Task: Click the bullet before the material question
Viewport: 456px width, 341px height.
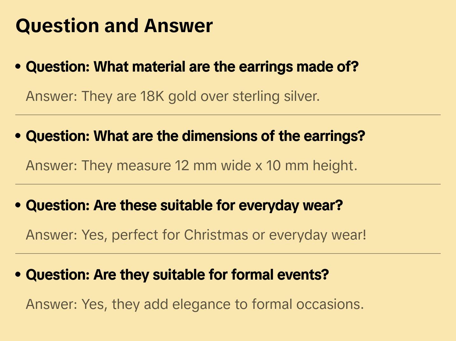Action: pyautogui.click(x=18, y=67)
